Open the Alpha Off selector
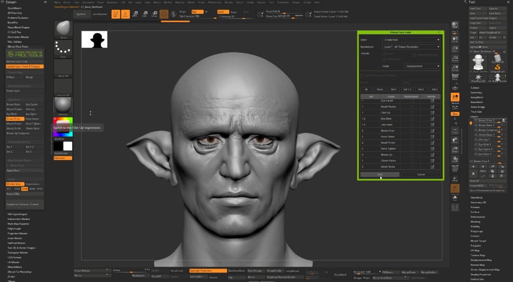The image size is (513, 282). point(63,68)
